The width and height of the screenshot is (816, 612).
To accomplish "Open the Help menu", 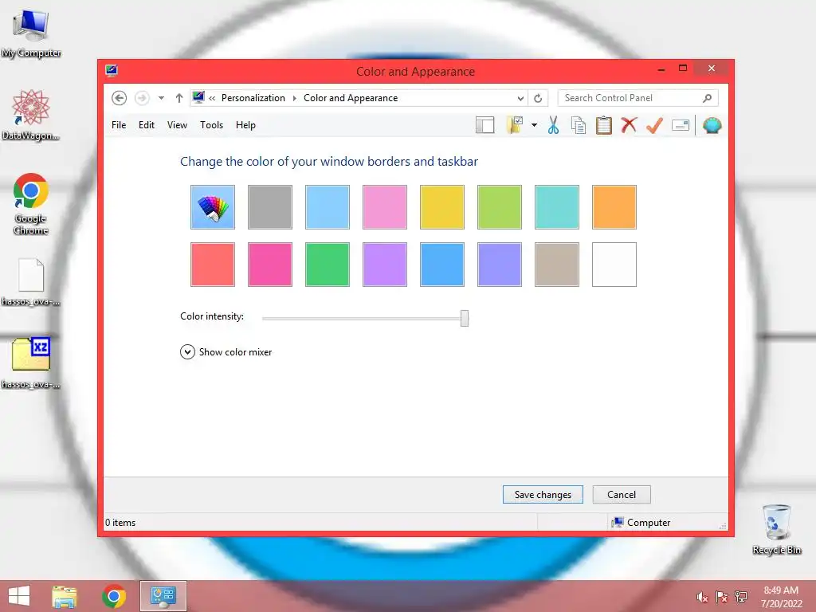I will 245,125.
